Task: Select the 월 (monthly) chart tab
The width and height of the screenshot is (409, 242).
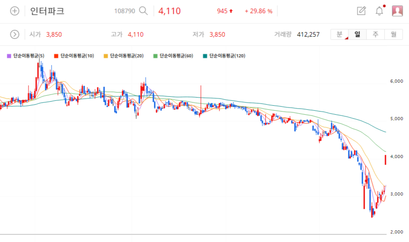Action: (393, 34)
